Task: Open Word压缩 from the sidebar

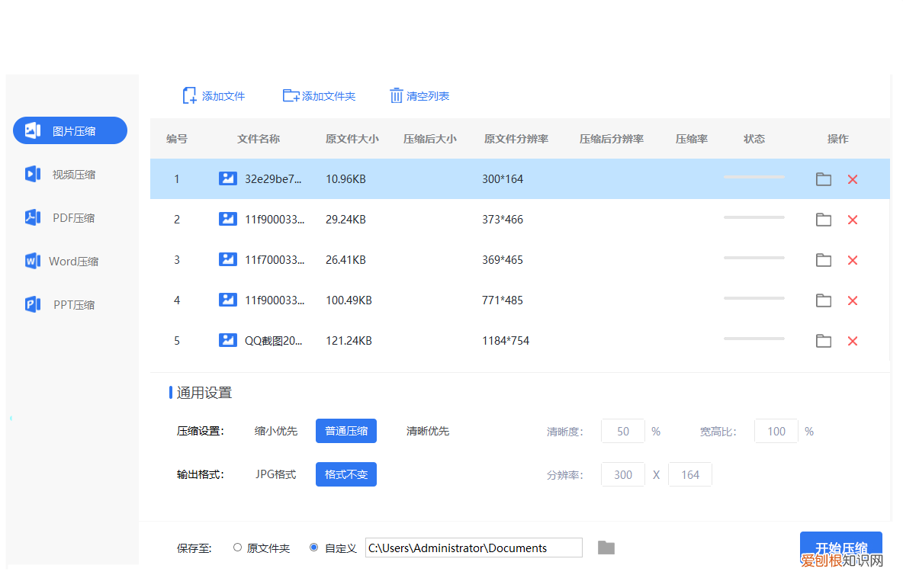Action: [x=69, y=261]
